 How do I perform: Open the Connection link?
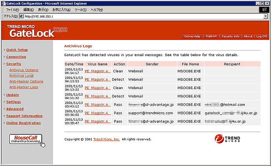[16, 57]
